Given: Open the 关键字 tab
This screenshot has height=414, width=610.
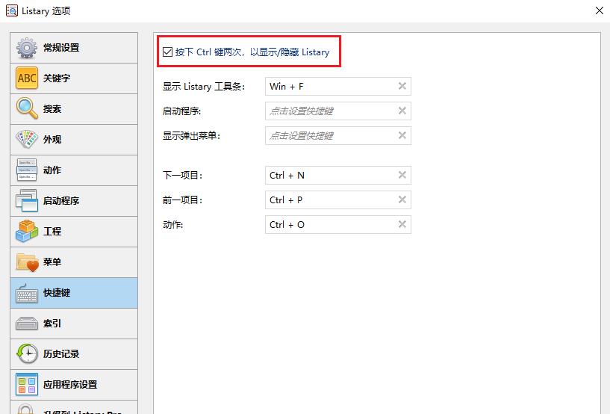Looking at the screenshot, I should coord(74,78).
